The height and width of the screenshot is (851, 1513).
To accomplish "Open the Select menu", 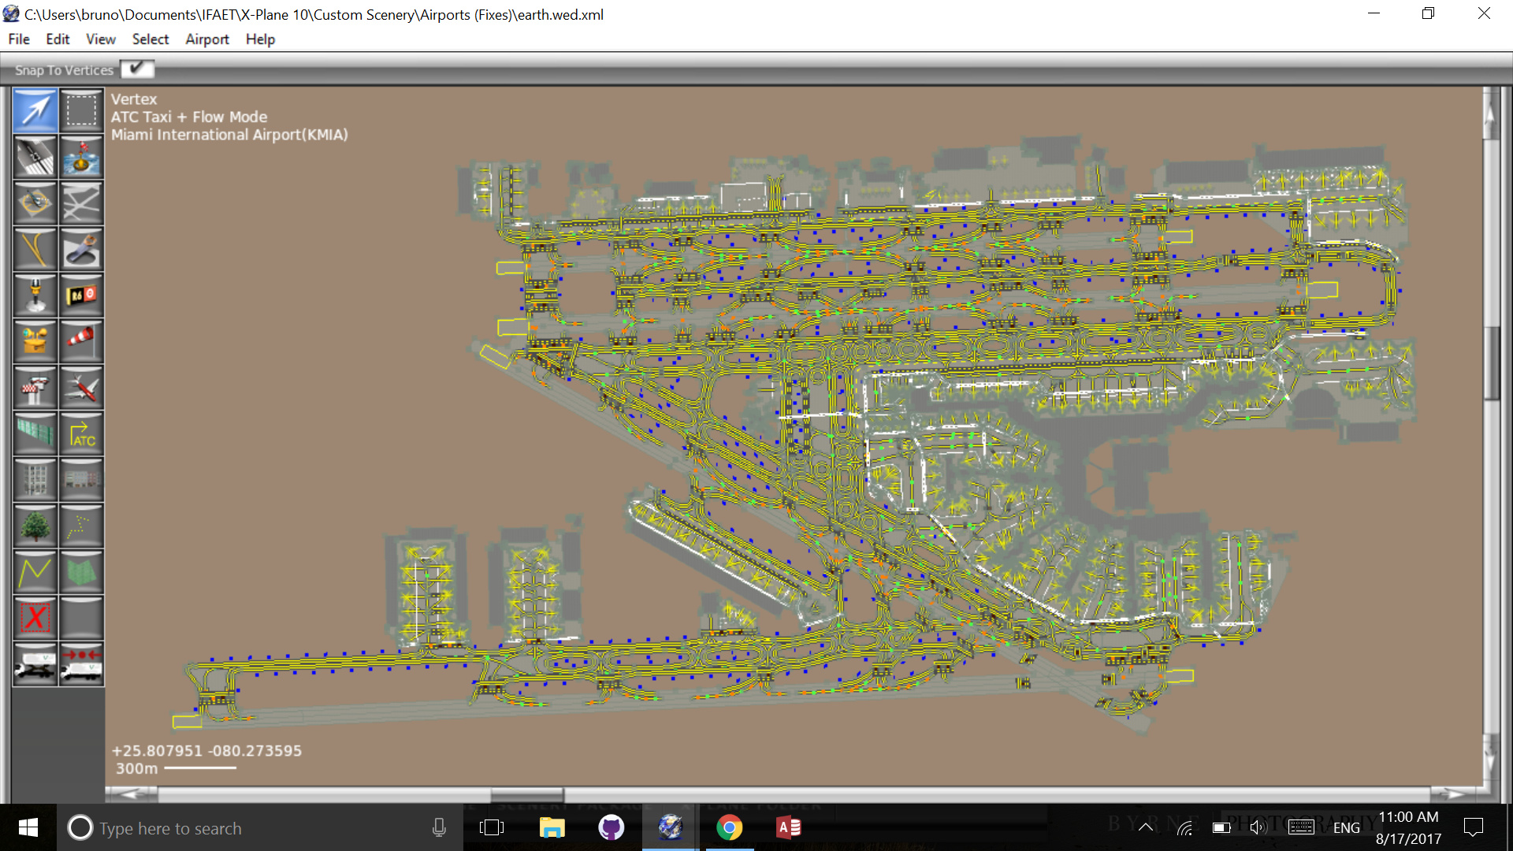I will (x=150, y=39).
